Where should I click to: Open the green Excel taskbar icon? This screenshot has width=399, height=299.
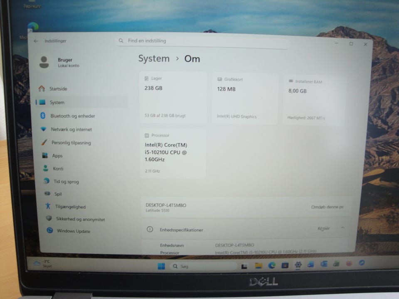[336, 264]
